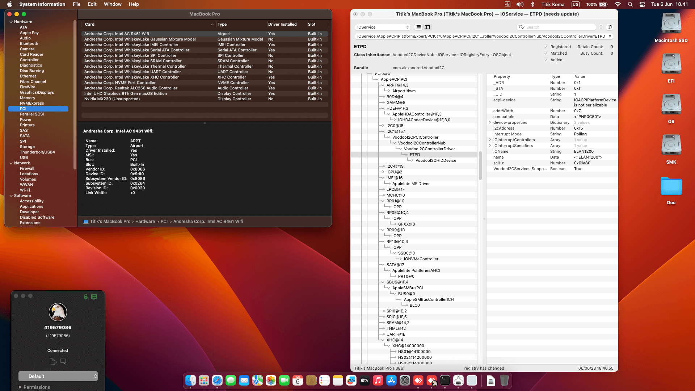This screenshot has width=695, height=391.
Task: Open the IOService plane dropdown
Action: 382,27
